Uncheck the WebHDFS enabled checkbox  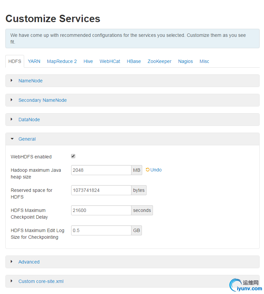click(x=73, y=156)
